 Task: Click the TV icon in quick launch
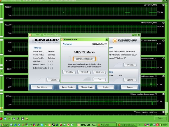pyautogui.click(x=27, y=125)
